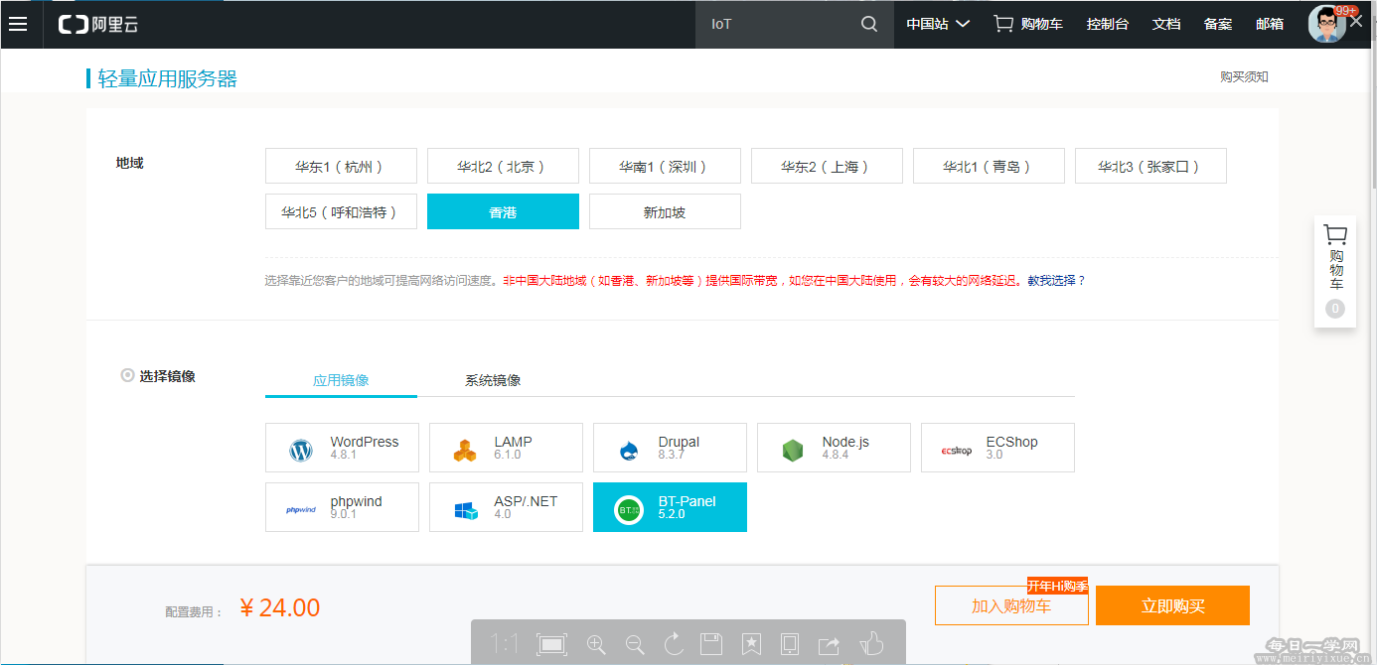
Task: Click the save floppy disk icon
Action: (x=711, y=645)
